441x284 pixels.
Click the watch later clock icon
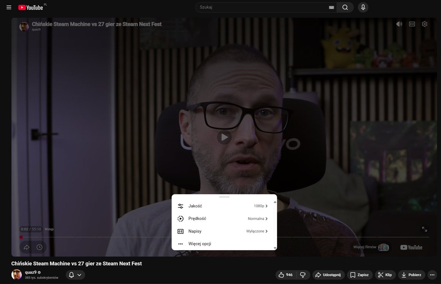click(x=39, y=247)
